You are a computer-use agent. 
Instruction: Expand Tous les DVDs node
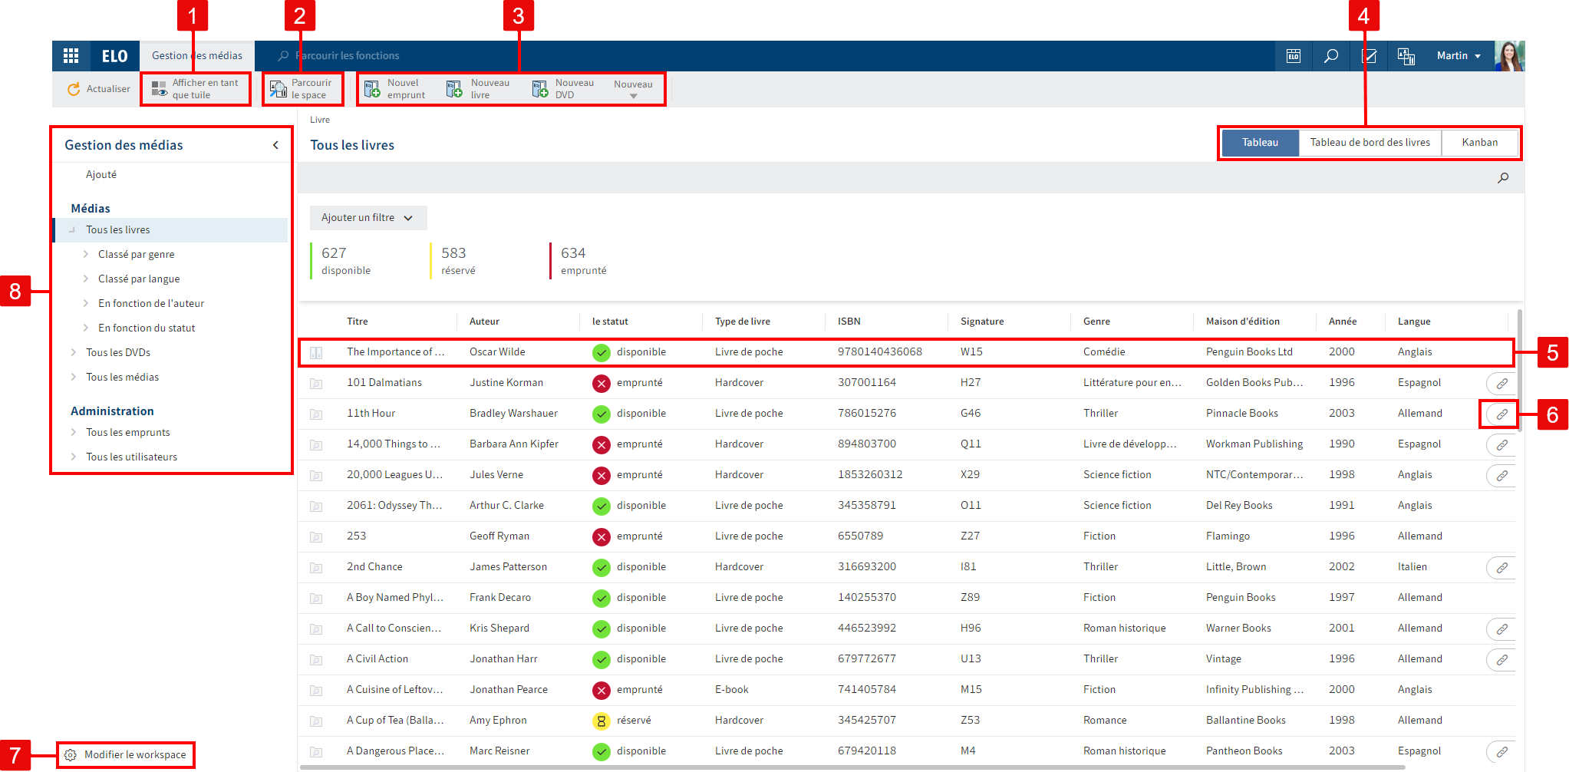(74, 352)
